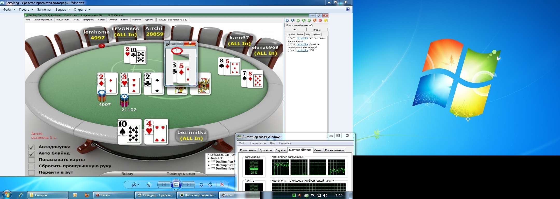
Task: Switch to the Процессы tab in Task Manager
Action: coord(266,150)
